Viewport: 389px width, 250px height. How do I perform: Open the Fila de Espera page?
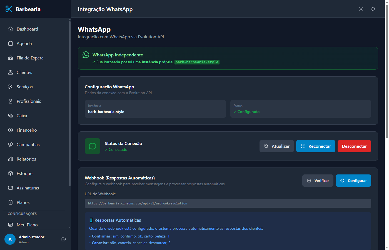click(30, 58)
